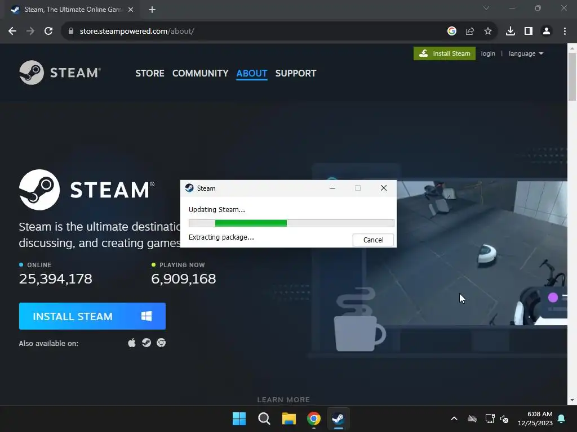The image size is (577, 432).
Task: Open the STORE menu item
Action: [x=150, y=73]
